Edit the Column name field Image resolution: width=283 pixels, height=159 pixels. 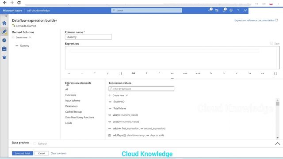(x=88, y=37)
